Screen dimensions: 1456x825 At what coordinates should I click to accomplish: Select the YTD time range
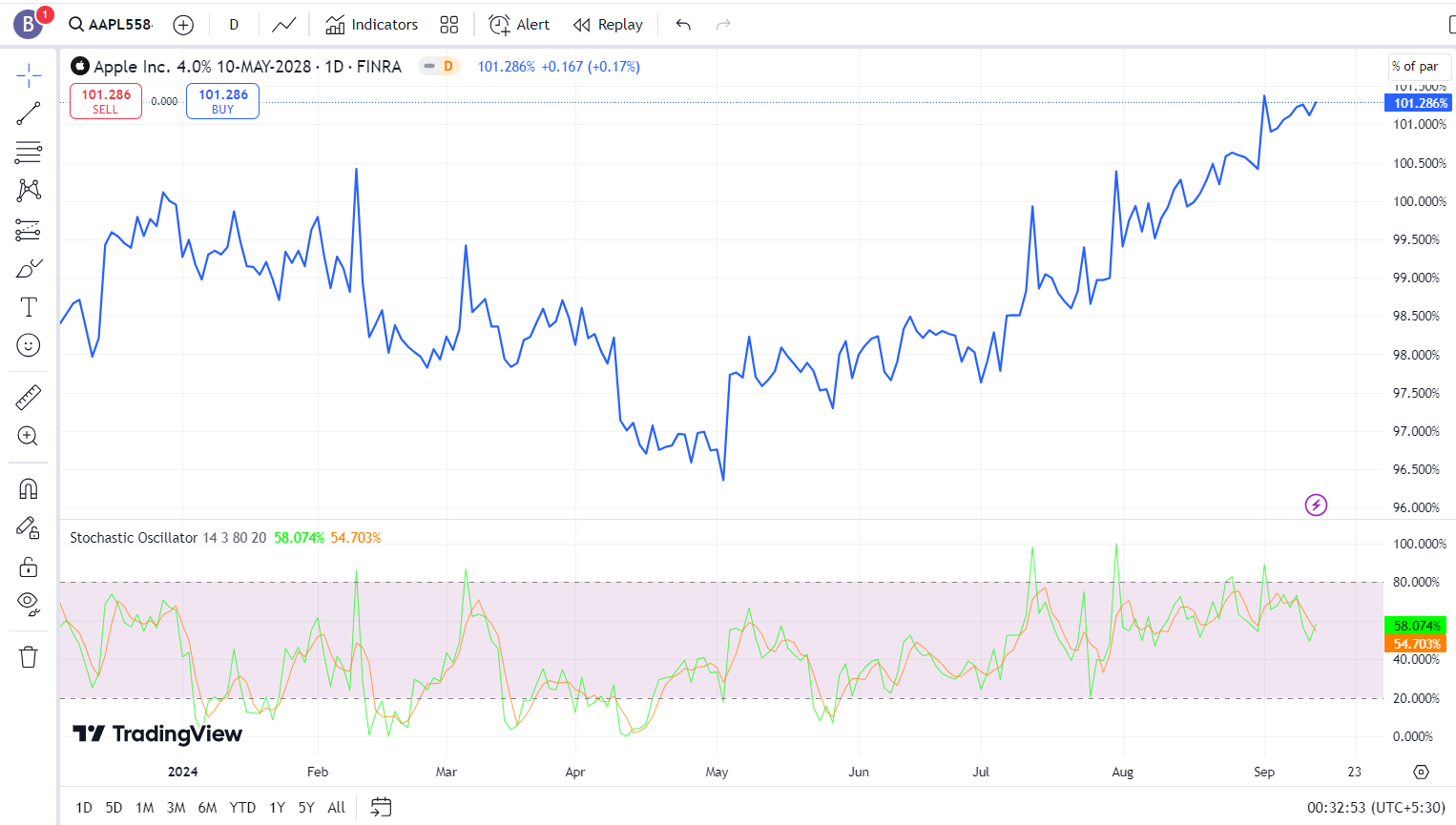pyautogui.click(x=242, y=808)
